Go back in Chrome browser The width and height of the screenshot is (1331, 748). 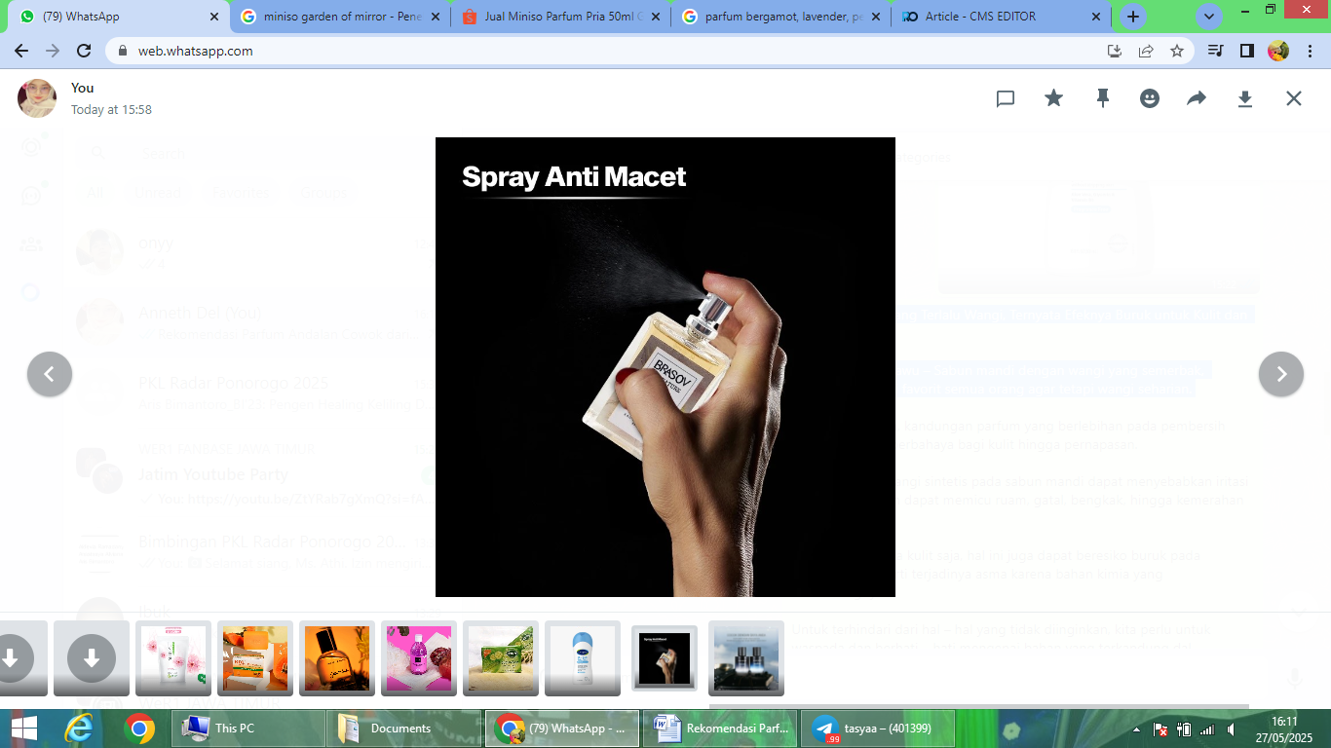(21, 51)
